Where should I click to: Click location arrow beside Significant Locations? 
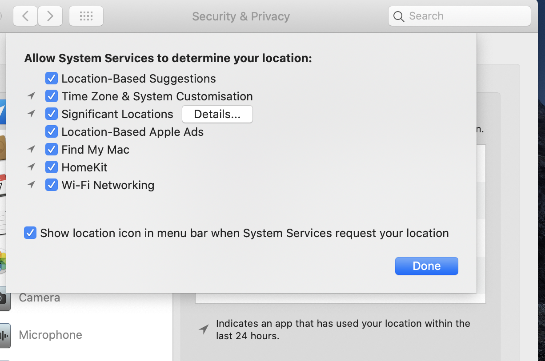coord(31,114)
